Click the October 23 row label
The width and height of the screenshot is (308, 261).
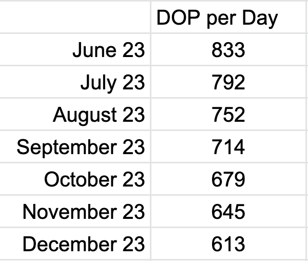point(74,179)
